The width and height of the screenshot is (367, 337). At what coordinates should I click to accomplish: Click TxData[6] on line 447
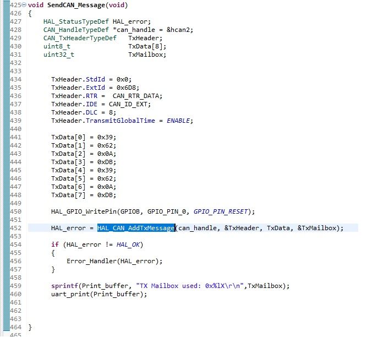(68, 187)
